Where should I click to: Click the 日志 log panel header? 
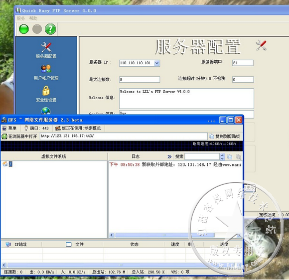[x=136, y=156]
